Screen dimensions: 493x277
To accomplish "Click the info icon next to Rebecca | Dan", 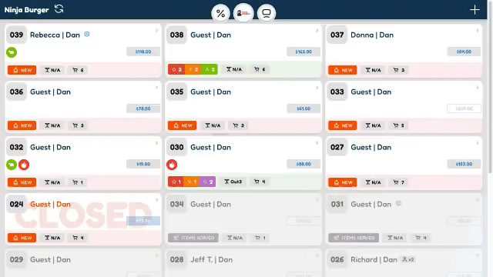I will tap(87, 34).
